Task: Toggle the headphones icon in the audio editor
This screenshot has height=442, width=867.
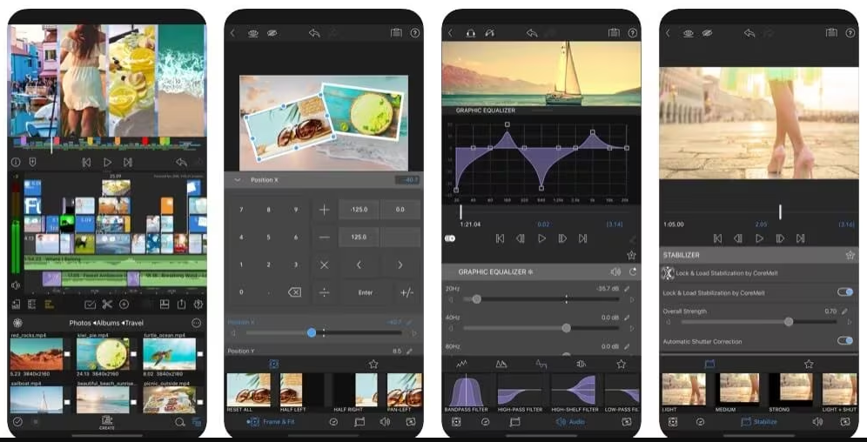Action: pos(471,33)
